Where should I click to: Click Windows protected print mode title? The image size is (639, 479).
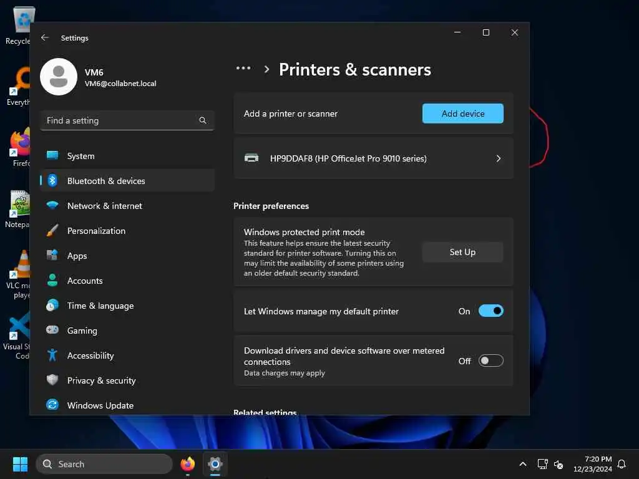tap(304, 232)
